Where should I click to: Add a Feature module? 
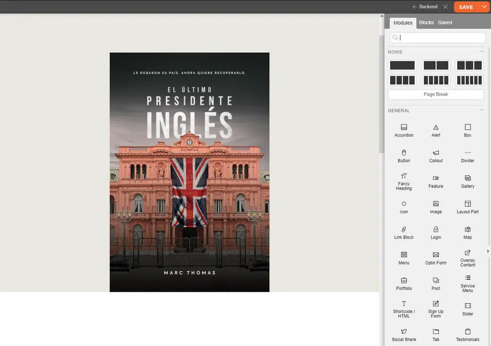point(435,182)
